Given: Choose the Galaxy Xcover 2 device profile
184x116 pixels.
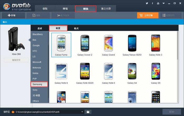Looking at the screenshot, I should (85, 45).
